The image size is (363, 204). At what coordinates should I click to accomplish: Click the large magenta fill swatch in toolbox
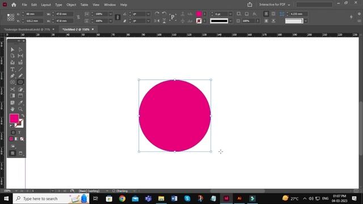(14, 118)
